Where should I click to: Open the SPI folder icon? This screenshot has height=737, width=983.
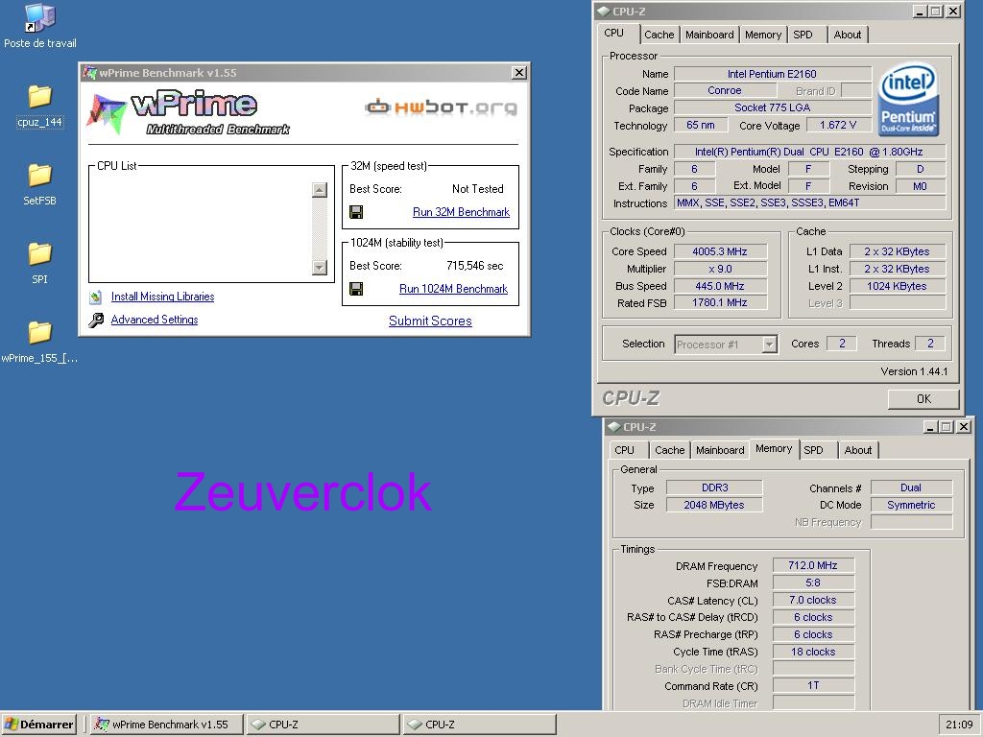click(x=39, y=253)
